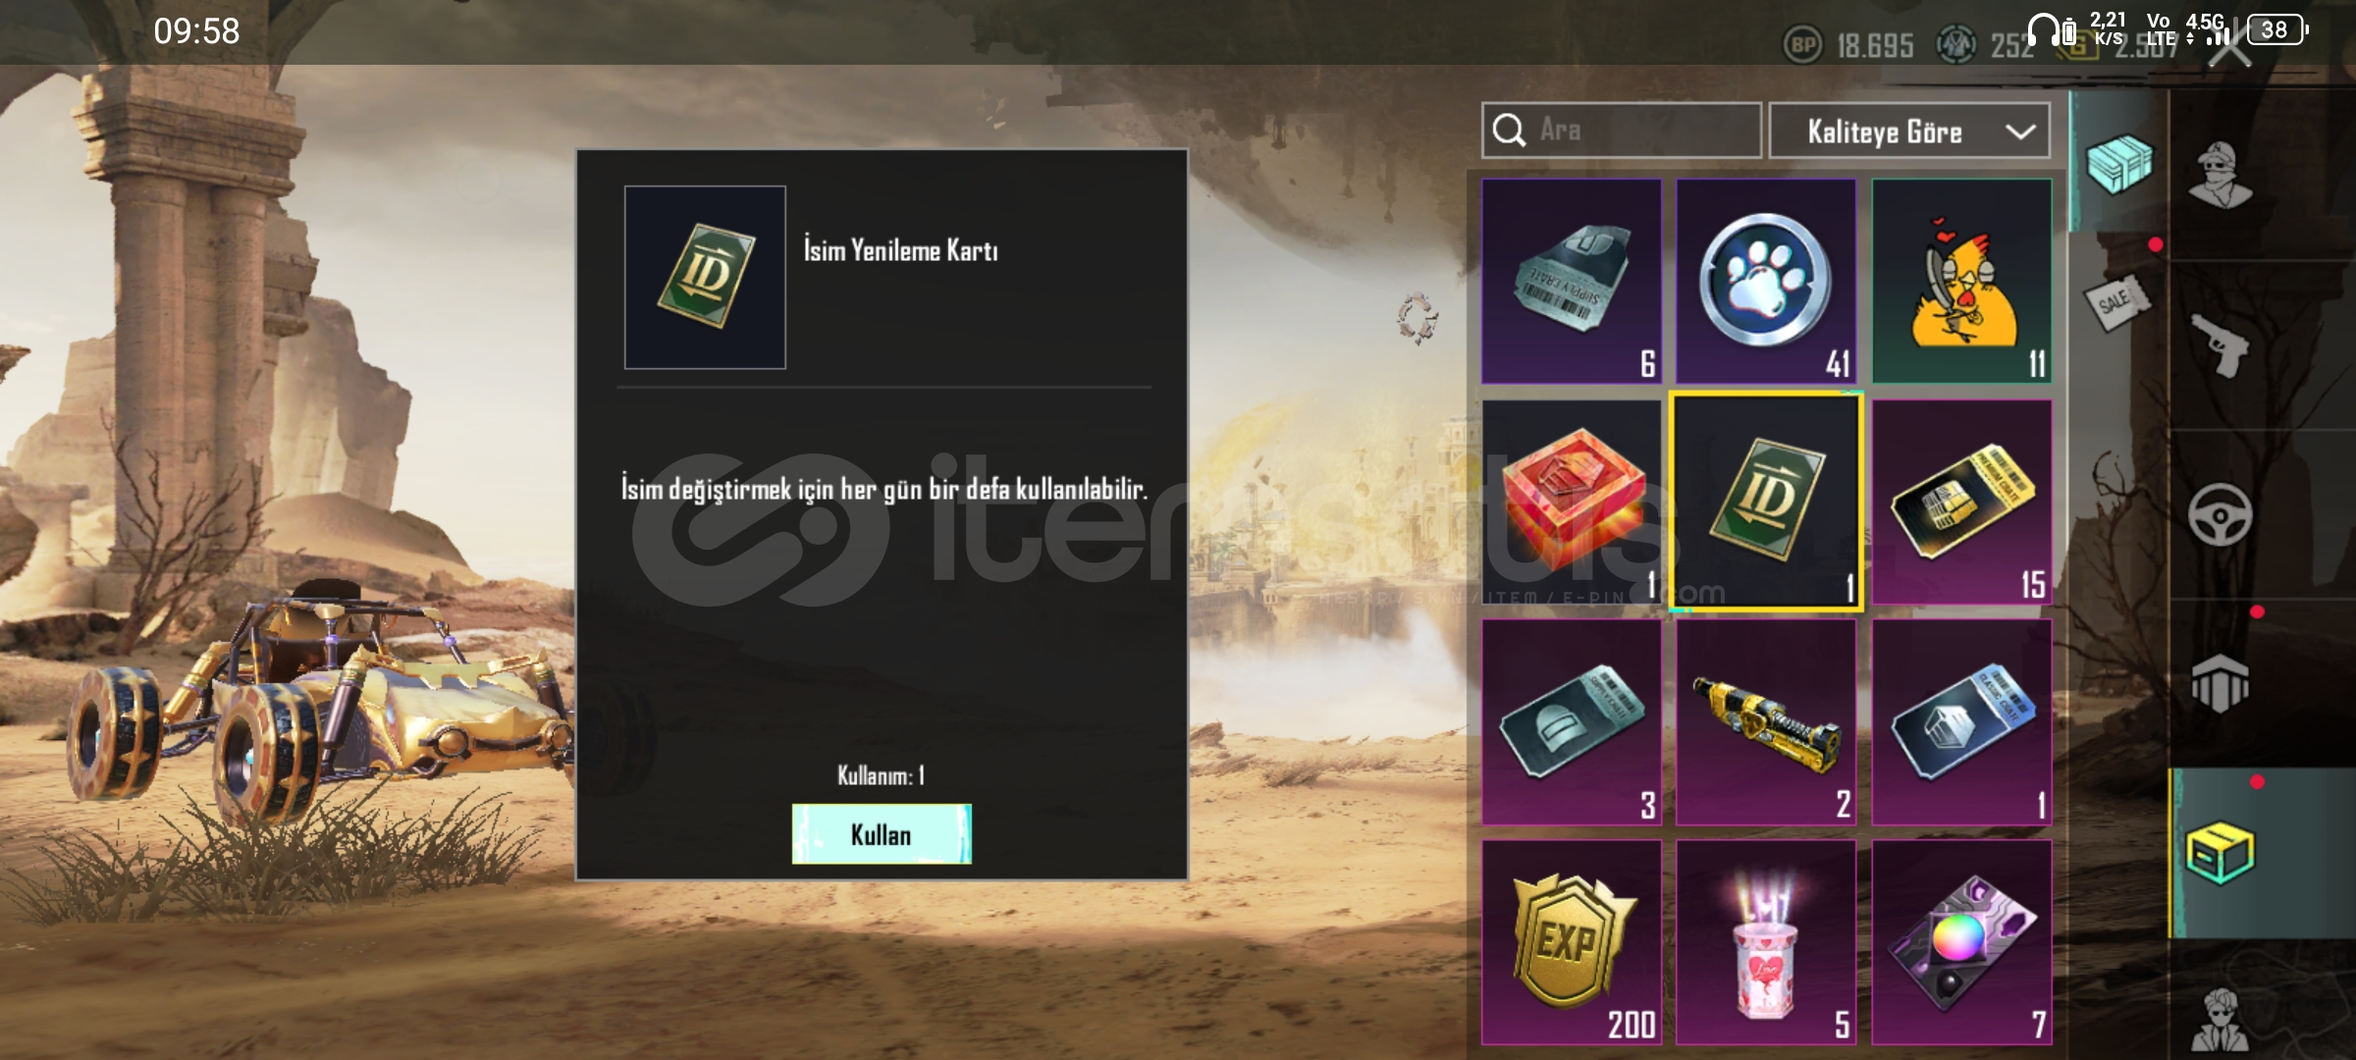
Task: Select the chicken emote item
Action: (x=1961, y=281)
